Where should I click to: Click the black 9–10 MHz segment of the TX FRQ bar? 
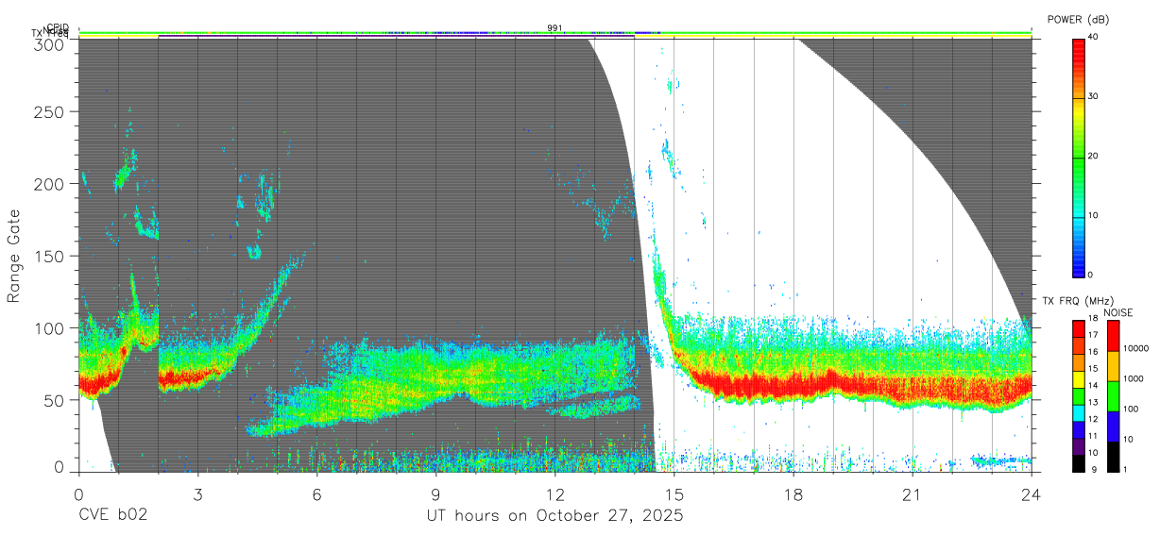(1078, 463)
